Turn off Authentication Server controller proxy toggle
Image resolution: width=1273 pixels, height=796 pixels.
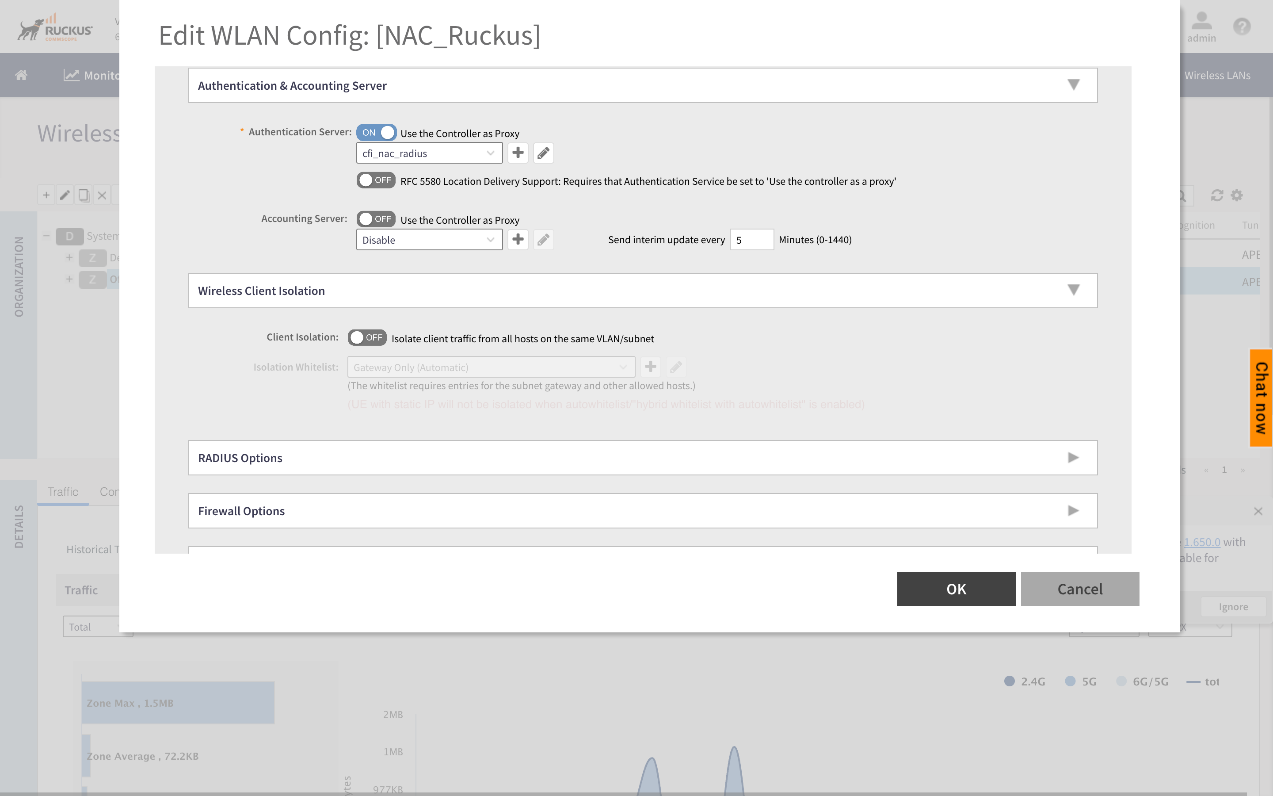tap(376, 133)
